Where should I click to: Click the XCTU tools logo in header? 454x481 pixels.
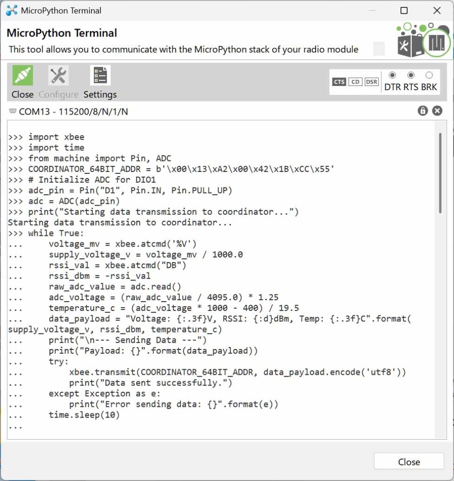point(423,40)
